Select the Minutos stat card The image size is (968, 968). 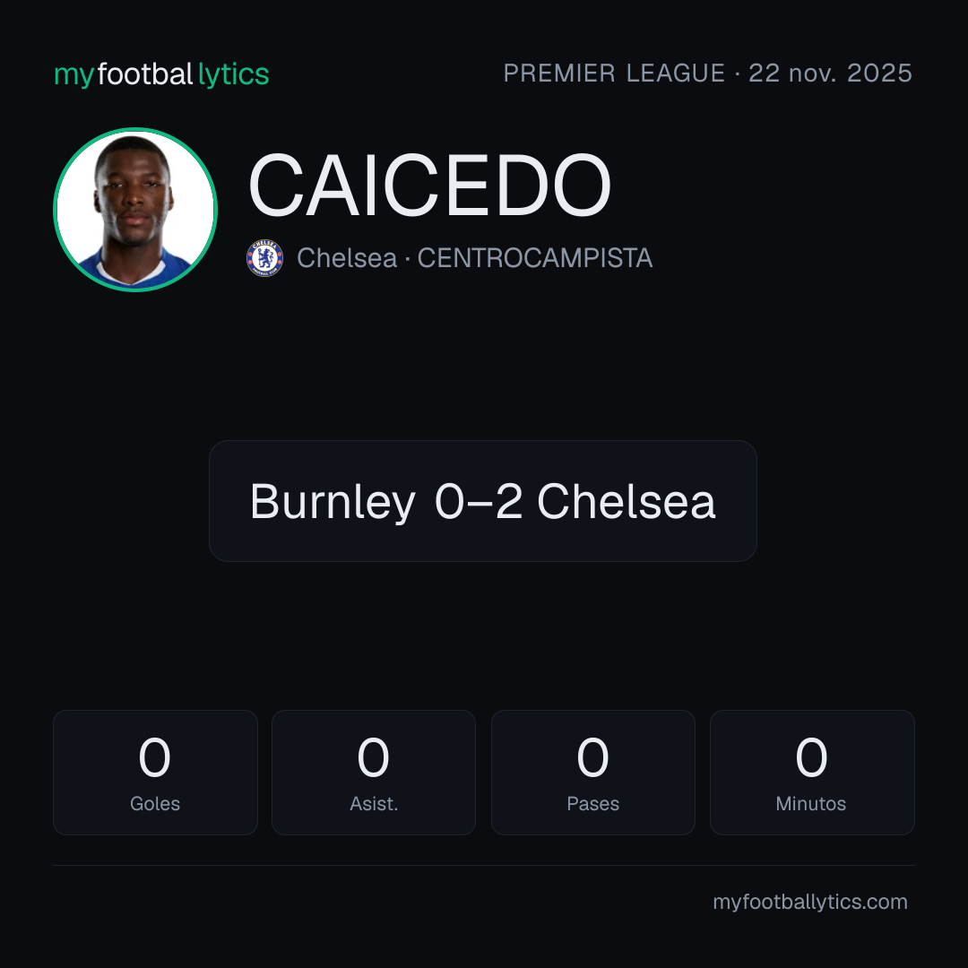(x=812, y=773)
